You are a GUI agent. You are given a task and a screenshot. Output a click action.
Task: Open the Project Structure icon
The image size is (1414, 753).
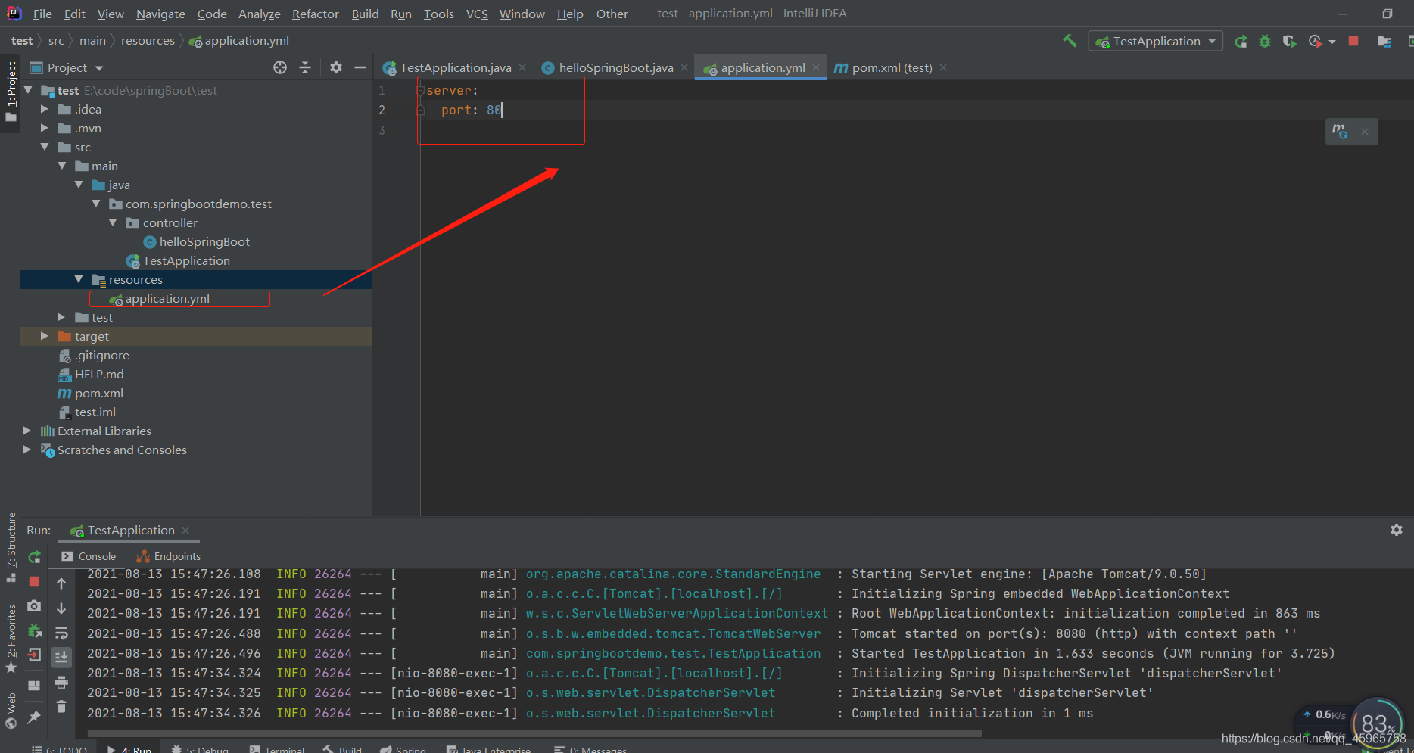[1384, 42]
